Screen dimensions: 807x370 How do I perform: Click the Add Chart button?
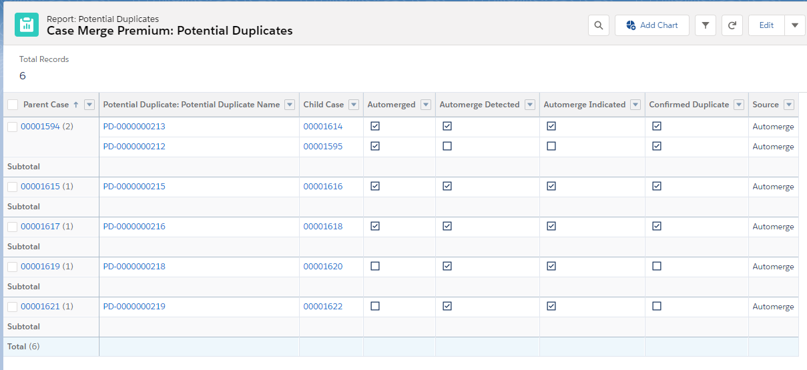(652, 25)
